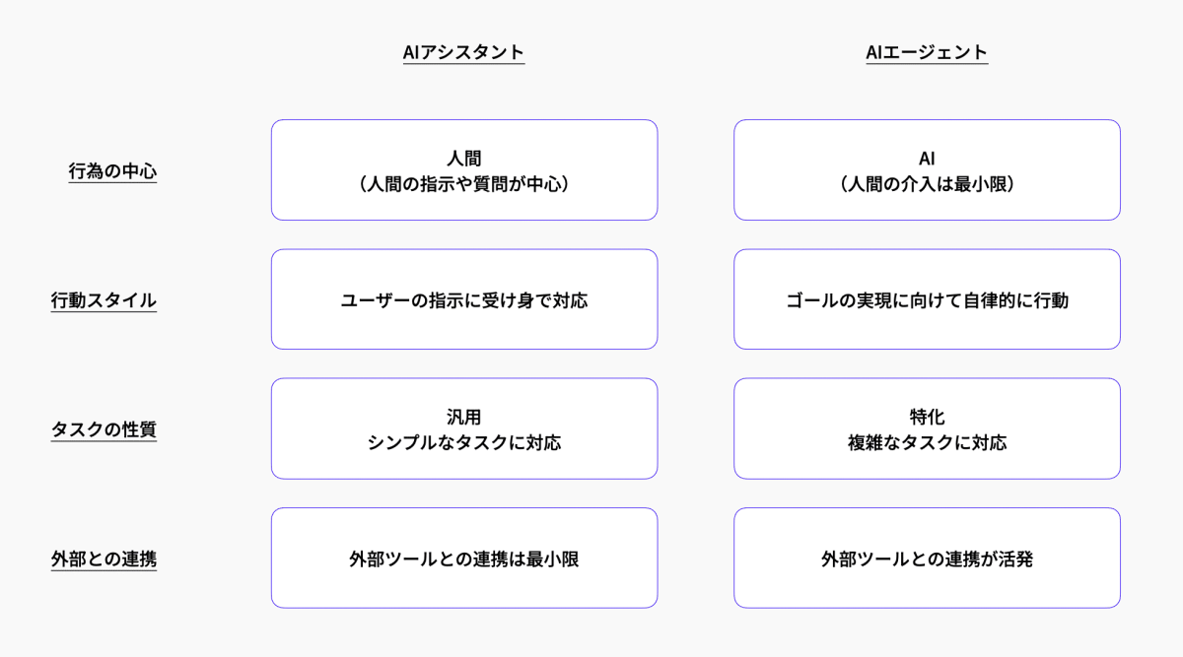Select the 行為の中心 row label
Image resolution: width=1183 pixels, height=657 pixels.
[112, 171]
